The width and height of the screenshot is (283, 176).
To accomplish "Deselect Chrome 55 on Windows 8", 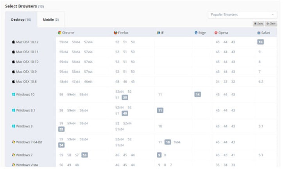I will 61,129.
